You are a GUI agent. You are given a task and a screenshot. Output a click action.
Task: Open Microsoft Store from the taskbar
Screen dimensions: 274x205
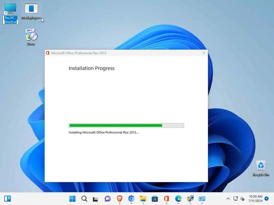pos(155,199)
